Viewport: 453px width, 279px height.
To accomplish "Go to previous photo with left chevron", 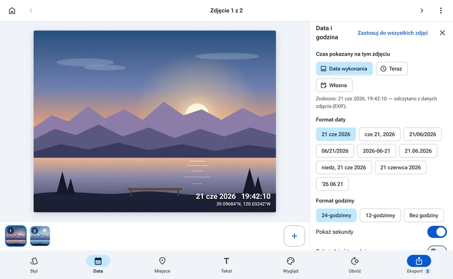I will click(x=31, y=11).
